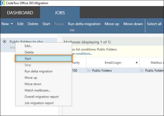Click Move down in the toolbar

coord(133,24)
